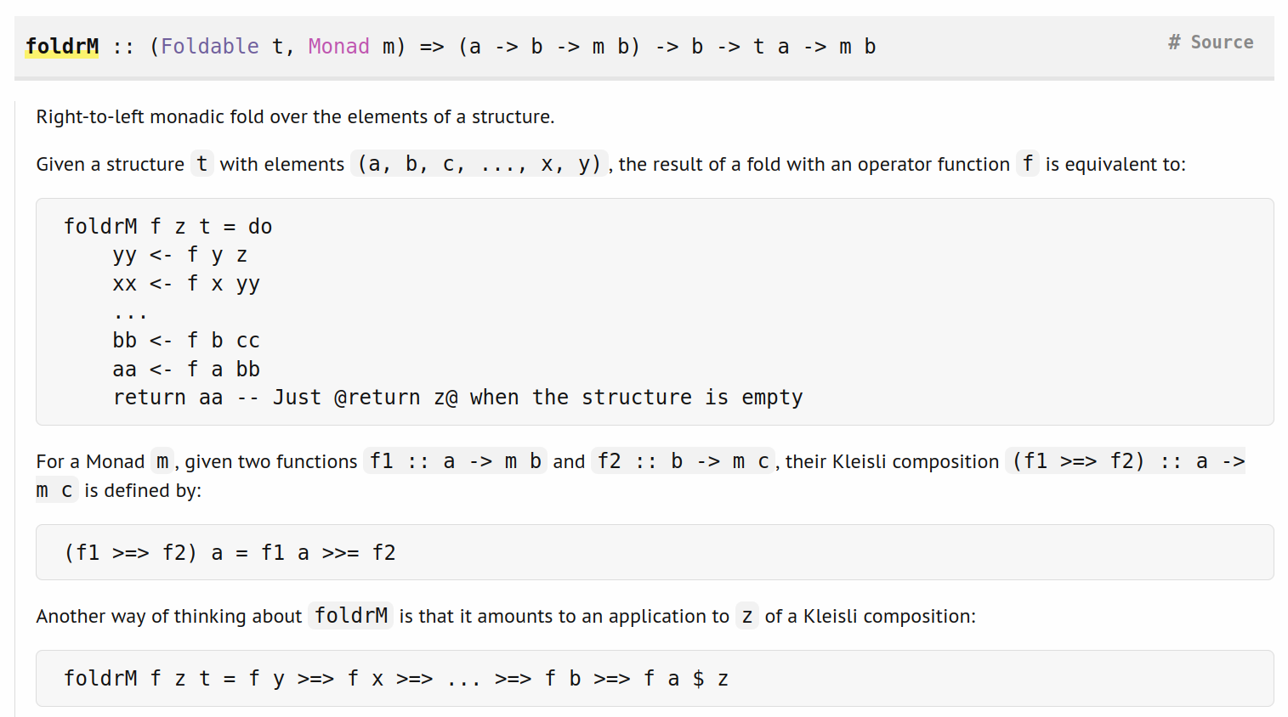Click the 'yy <- f y z' code line
Screen dimensions: 1288x717
pos(180,255)
